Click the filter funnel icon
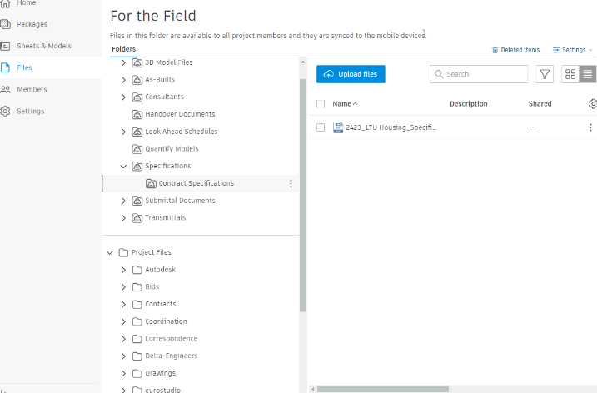The height and width of the screenshot is (393, 597). tap(545, 74)
